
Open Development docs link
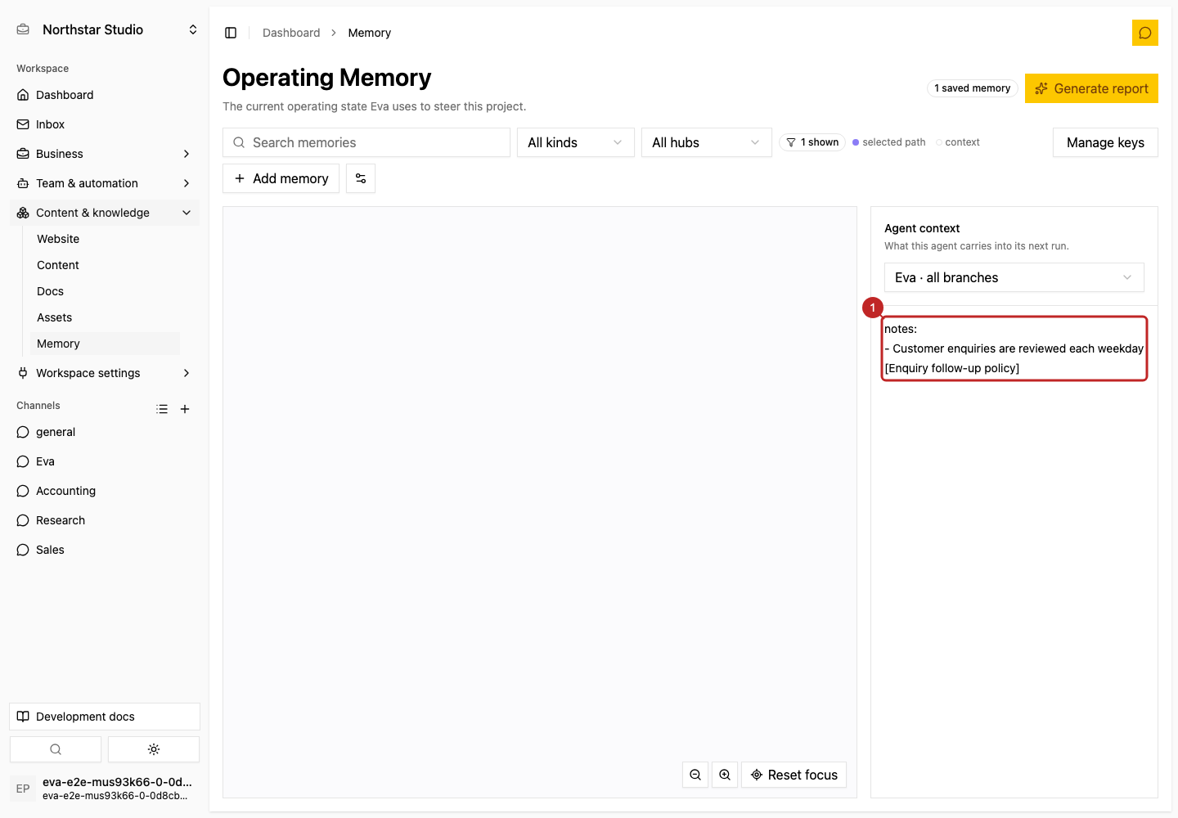(105, 717)
